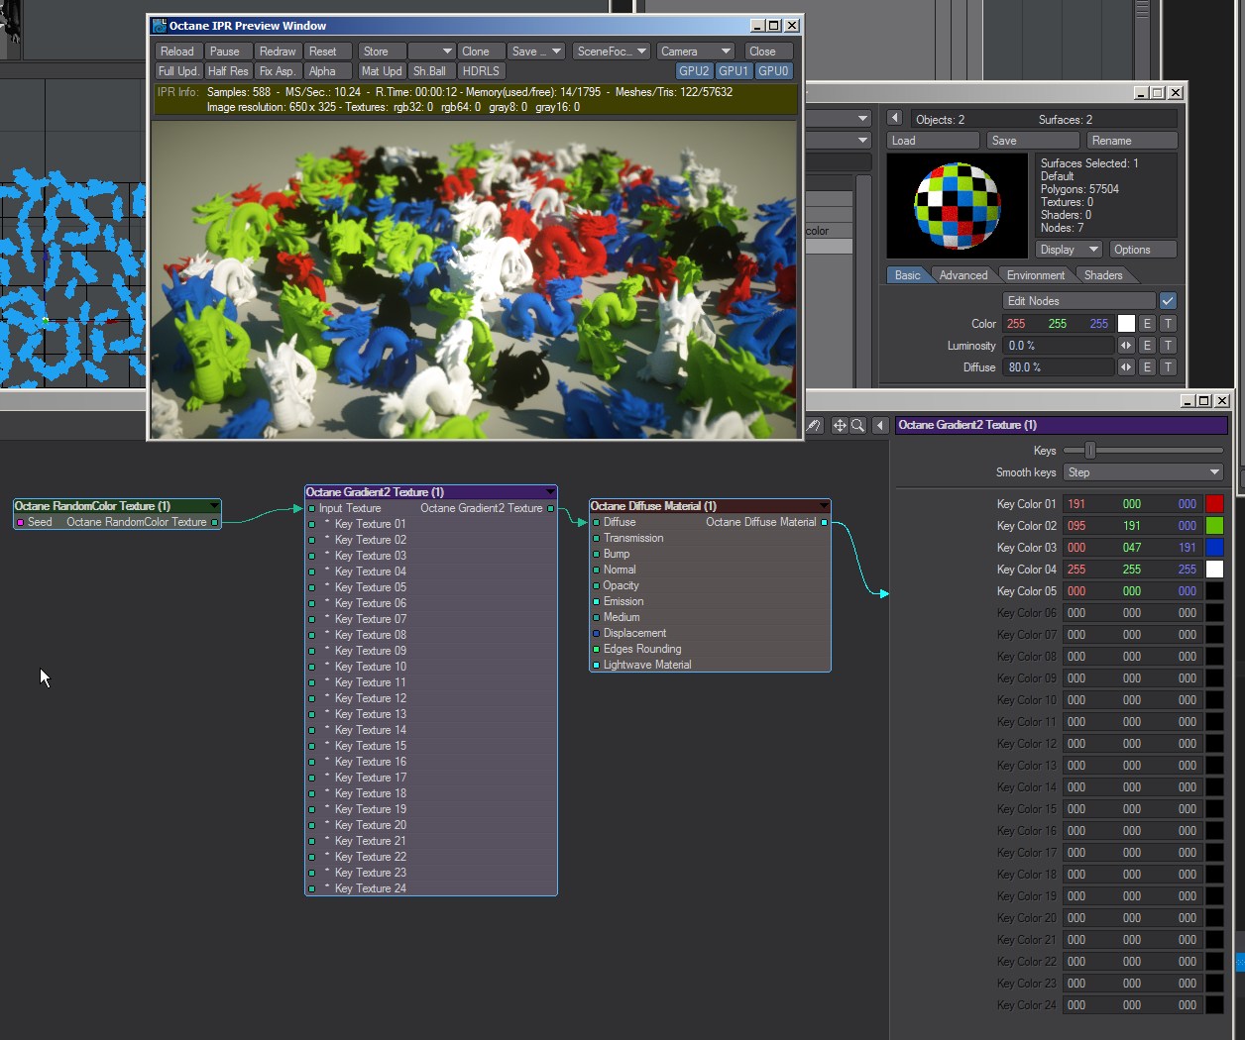Click the green Key Color 02 swatch

click(x=1214, y=526)
